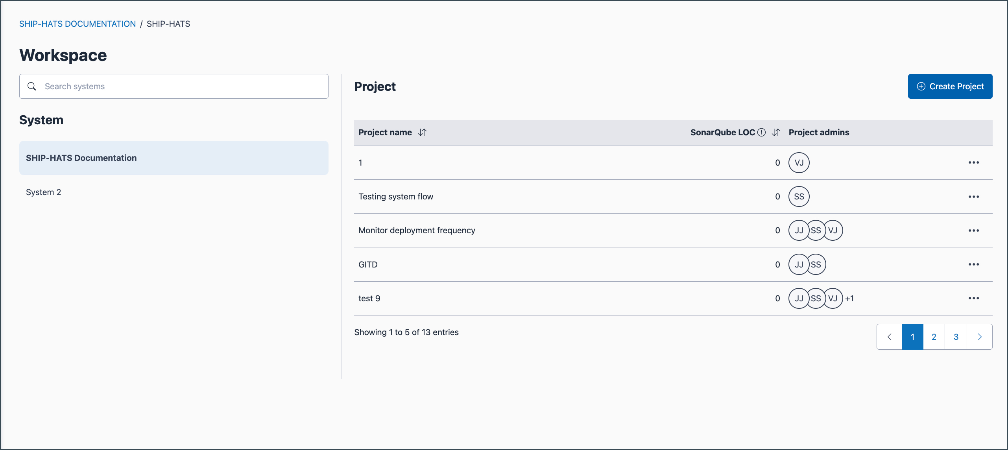Open more options for Monitor deployment frequency

pyautogui.click(x=974, y=231)
